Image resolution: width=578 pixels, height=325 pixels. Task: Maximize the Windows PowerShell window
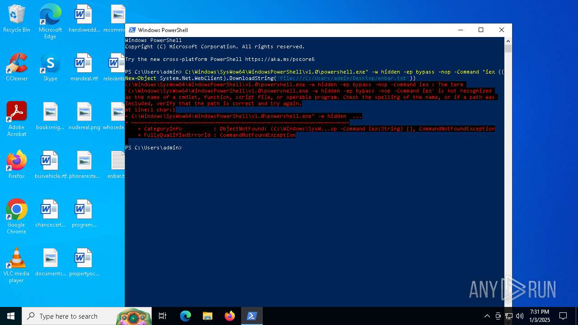(x=481, y=30)
